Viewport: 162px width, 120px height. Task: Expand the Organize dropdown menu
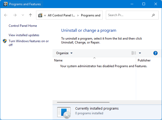[64, 53]
